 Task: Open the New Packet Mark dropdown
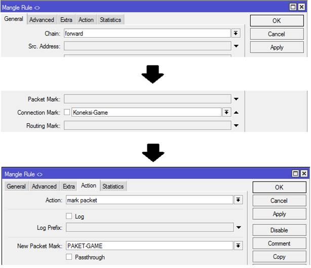pos(238,246)
